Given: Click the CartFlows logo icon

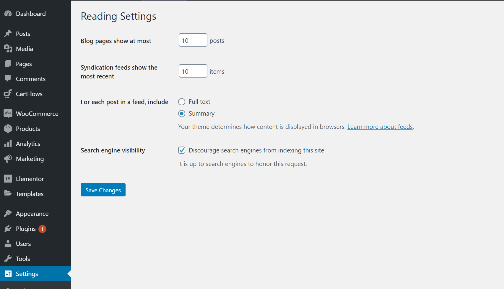Looking at the screenshot, I should tap(8, 94).
